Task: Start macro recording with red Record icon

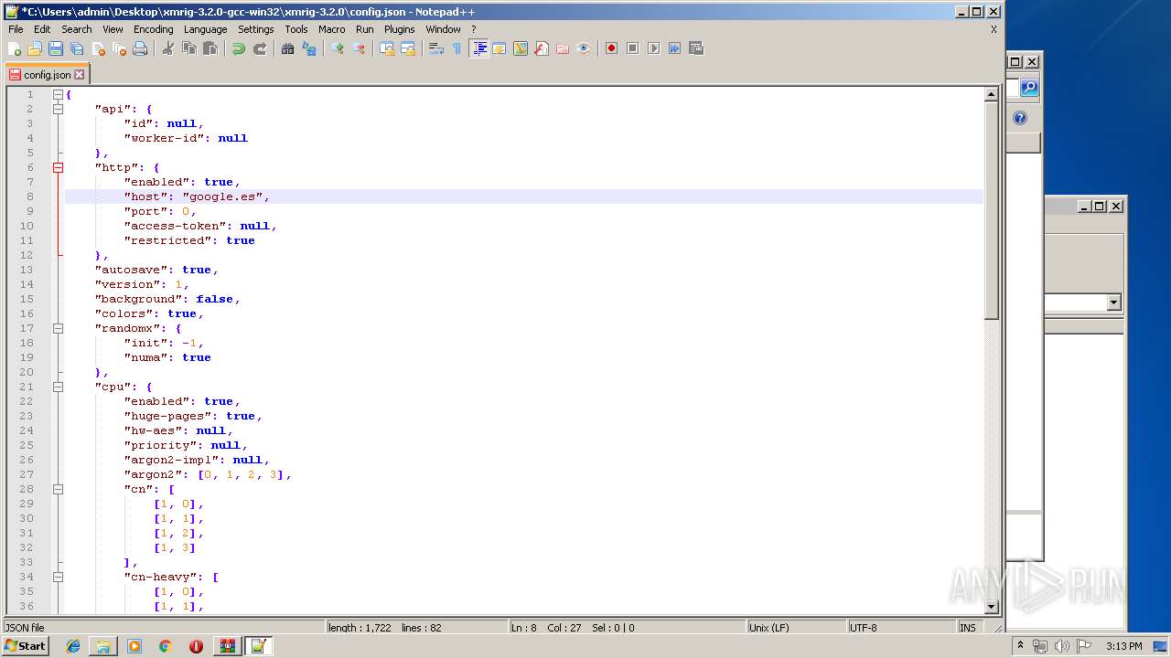Action: click(611, 48)
